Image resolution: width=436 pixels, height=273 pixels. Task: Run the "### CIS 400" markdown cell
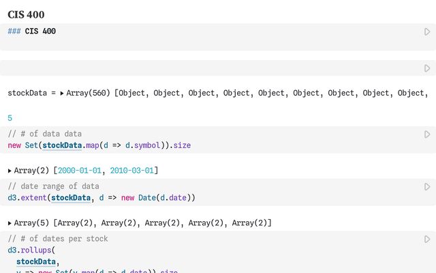point(427,32)
